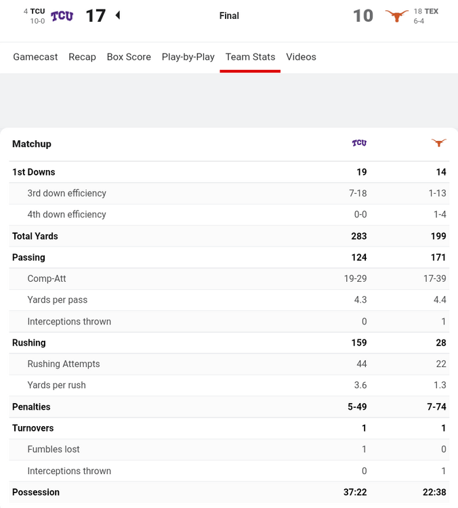Click the 1st Downs row label
This screenshot has height=508, width=458.
pos(34,172)
